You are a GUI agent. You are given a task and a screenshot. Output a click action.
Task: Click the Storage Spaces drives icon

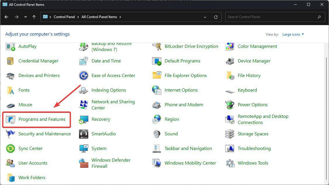(230, 134)
